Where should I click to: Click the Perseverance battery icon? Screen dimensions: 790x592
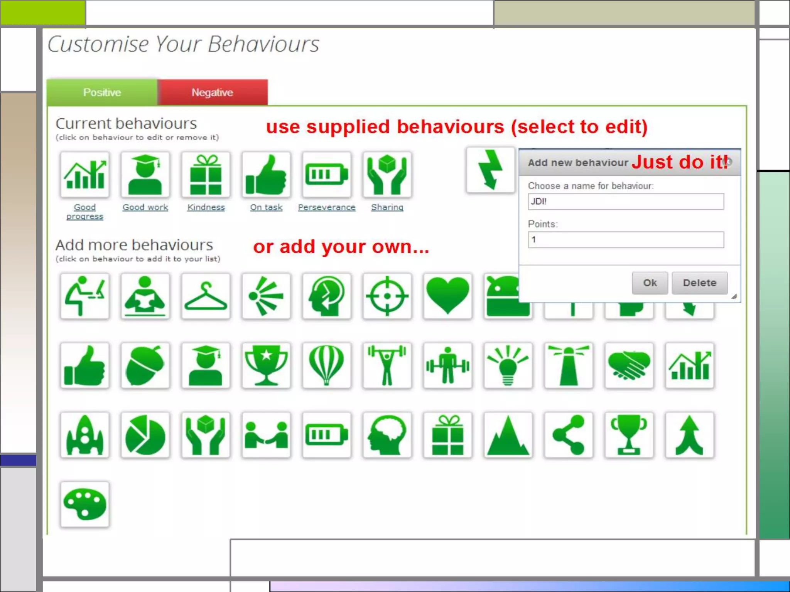(x=326, y=175)
